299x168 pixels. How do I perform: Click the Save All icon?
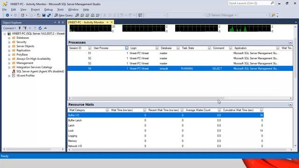click(49, 15)
